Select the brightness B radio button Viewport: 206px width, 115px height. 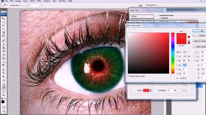(x=177, y=60)
